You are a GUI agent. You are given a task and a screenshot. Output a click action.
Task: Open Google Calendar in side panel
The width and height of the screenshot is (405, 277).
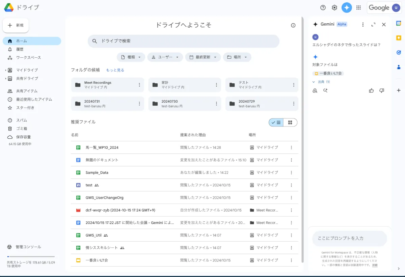click(399, 23)
